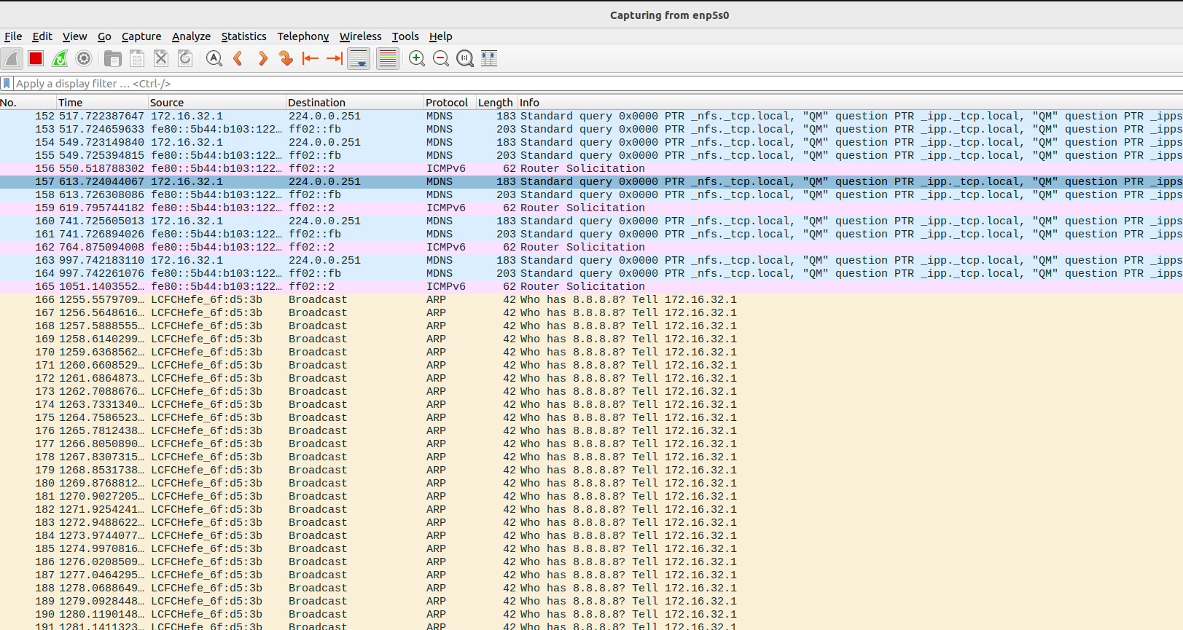Click MDNS protocol cell of packet 154

(x=440, y=142)
